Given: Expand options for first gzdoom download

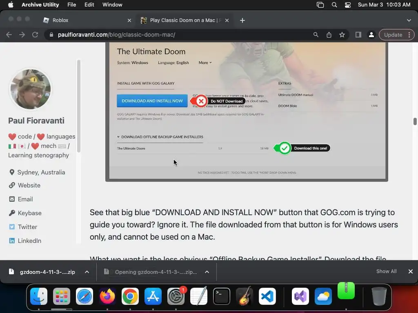Looking at the screenshot, I should [x=87, y=272].
